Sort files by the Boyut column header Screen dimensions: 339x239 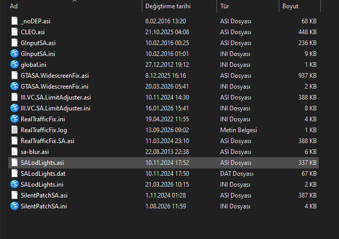point(290,6)
